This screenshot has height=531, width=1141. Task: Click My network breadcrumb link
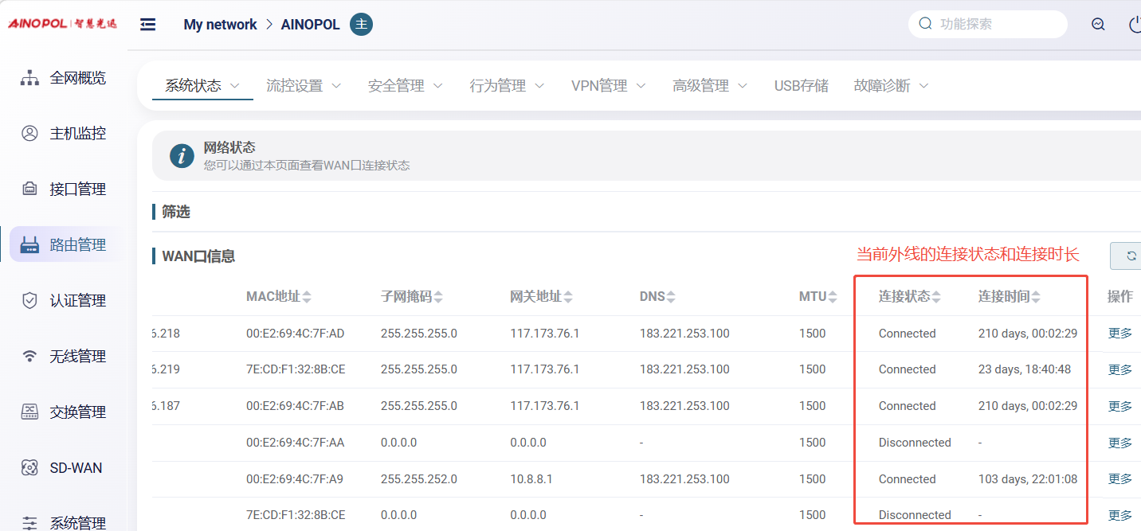click(220, 25)
